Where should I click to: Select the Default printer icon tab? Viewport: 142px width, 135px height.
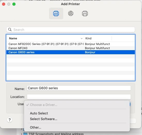tap(56, 14)
